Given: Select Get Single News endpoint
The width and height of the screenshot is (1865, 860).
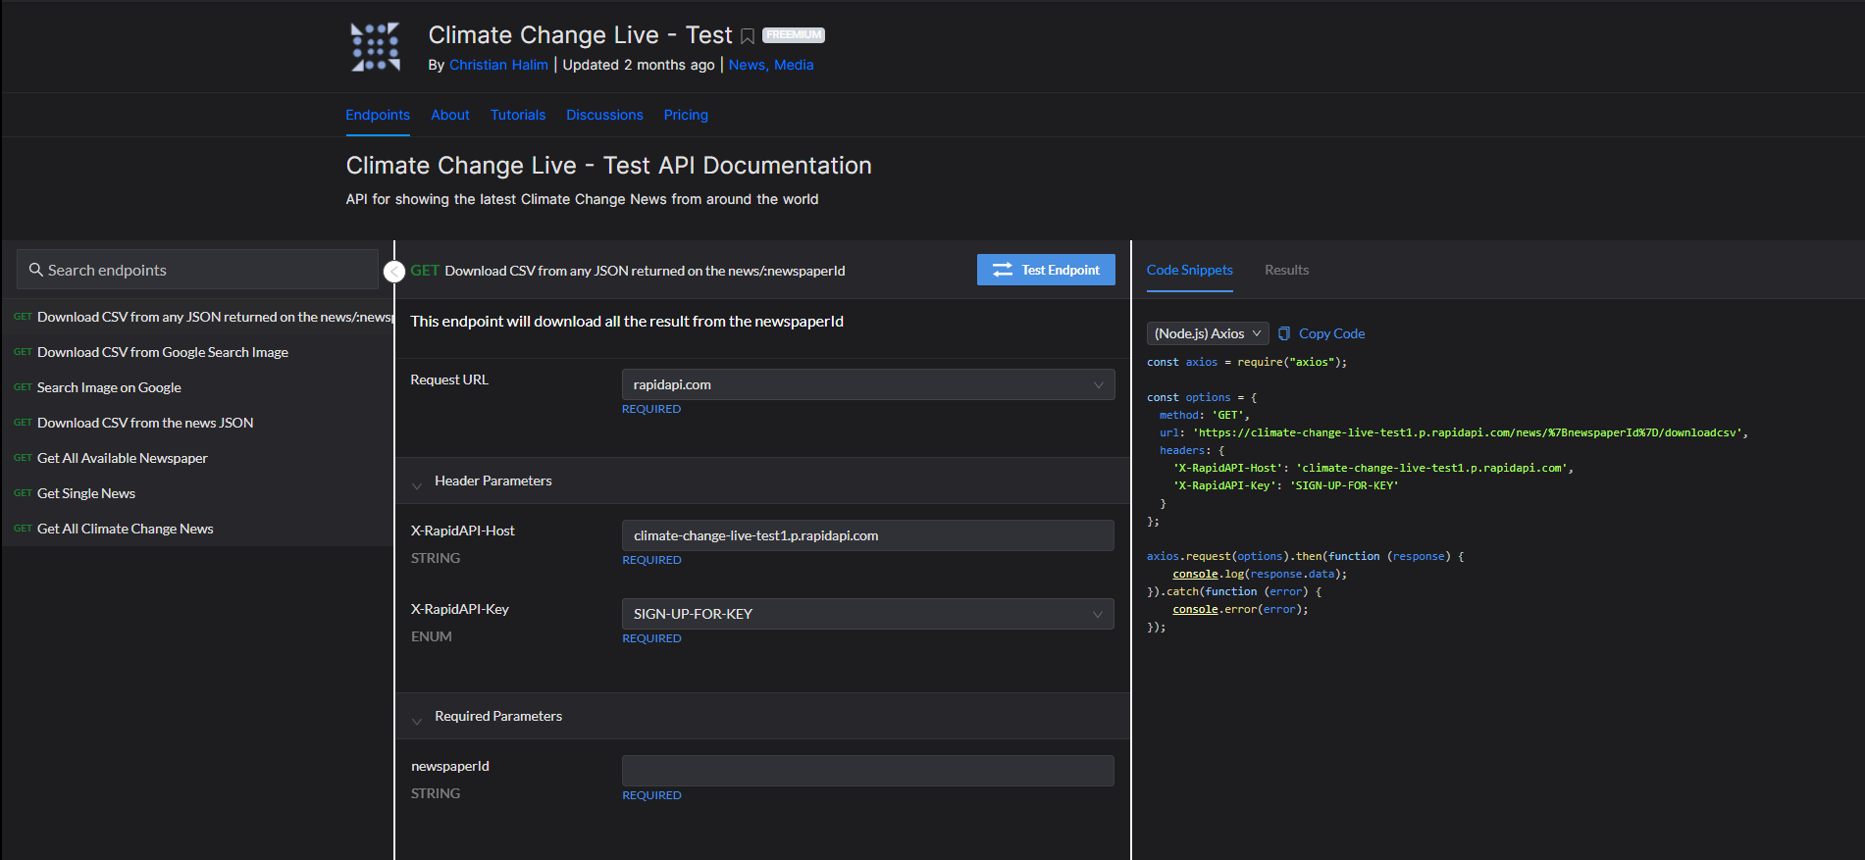Looking at the screenshot, I should 197,493.
